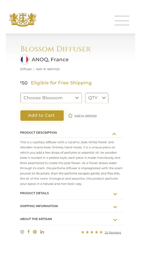Screen dimensions: 141x258
Task: Open the hamburger menu icon
Action: (x=122, y=20)
